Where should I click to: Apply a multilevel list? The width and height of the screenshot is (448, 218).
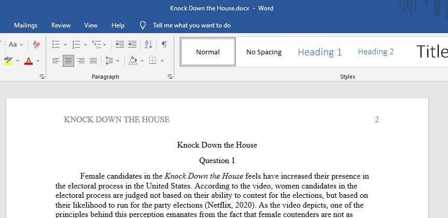click(96, 44)
